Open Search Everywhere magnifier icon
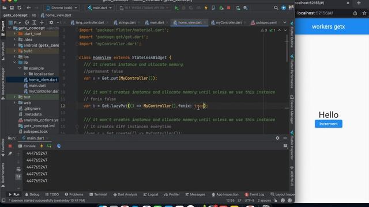 [276, 8]
